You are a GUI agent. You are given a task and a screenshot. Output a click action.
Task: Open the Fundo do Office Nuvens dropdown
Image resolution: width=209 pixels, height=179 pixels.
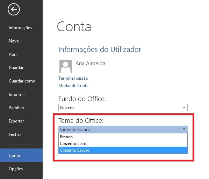[x=123, y=107]
